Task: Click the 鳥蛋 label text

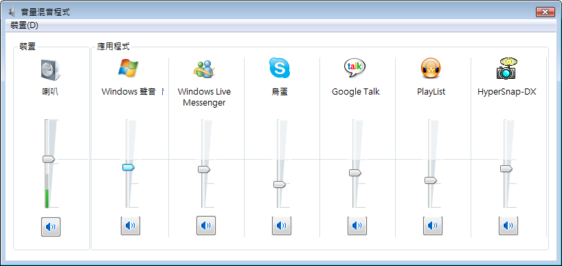Action: (280, 92)
